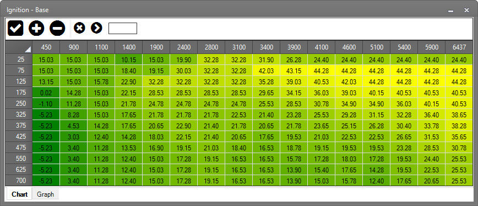This screenshot has height=206, width=478.
Task: Click cell 18.03 in row 550
Action: 349,159
